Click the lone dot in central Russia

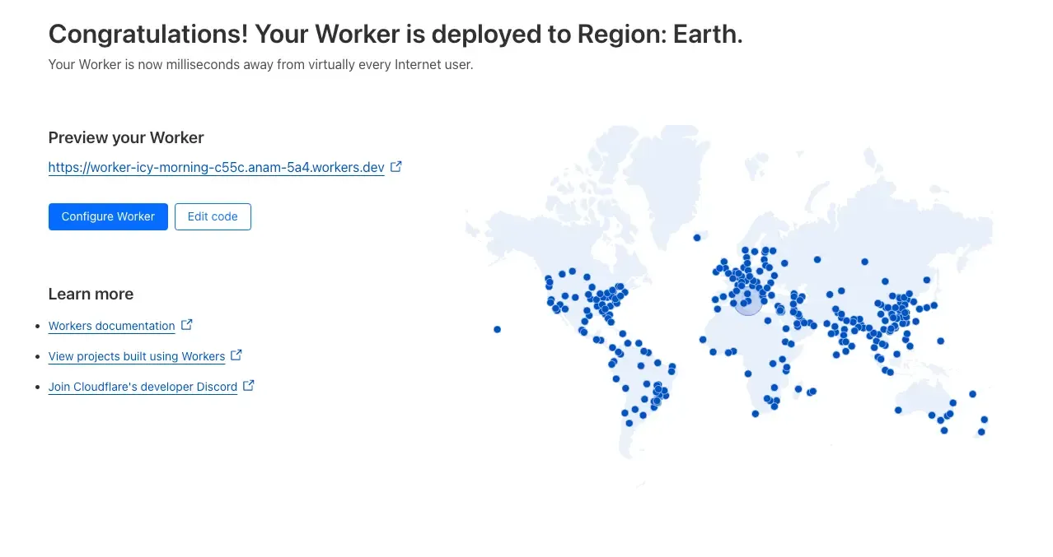pos(864,262)
